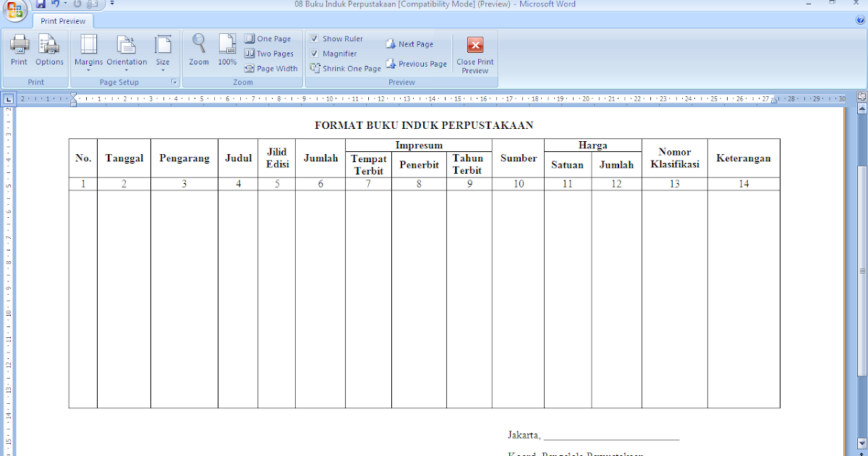The image size is (868, 456).
Task: Click the vertical scrollbar up arrow
Action: click(x=861, y=109)
